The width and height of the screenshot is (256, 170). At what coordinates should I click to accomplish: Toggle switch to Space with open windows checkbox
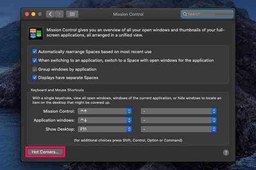[x=35, y=61]
